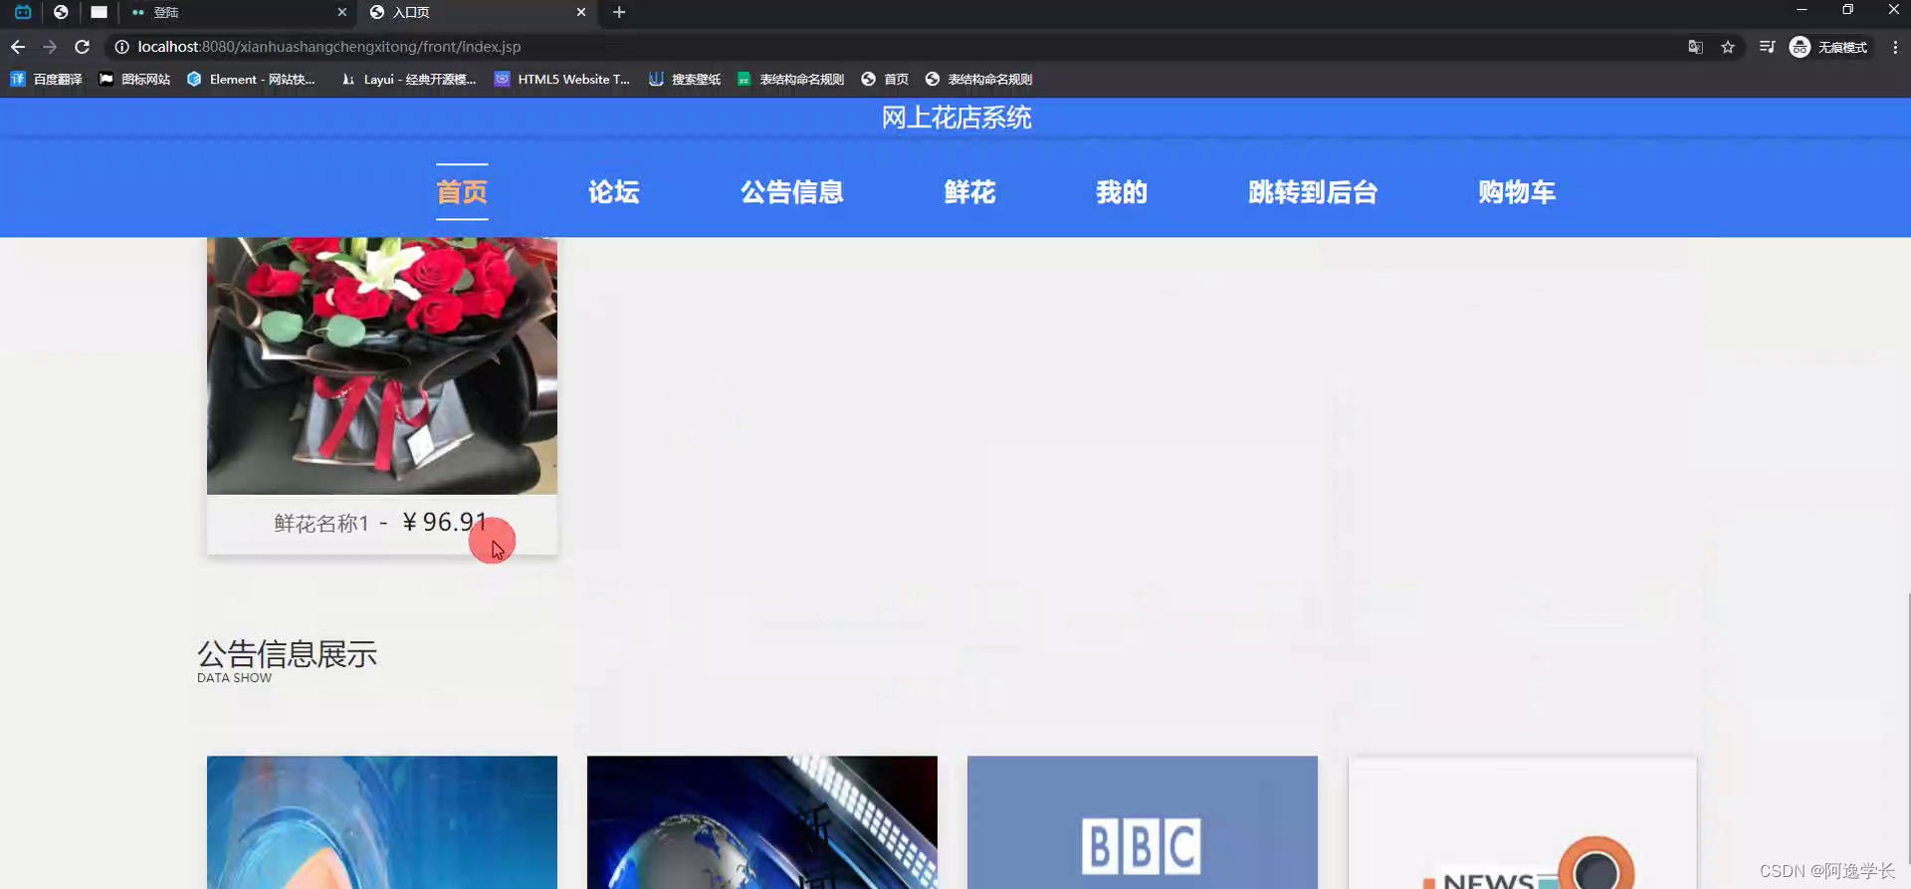Click the translate page icon
The width and height of the screenshot is (1911, 889).
pos(1695,47)
